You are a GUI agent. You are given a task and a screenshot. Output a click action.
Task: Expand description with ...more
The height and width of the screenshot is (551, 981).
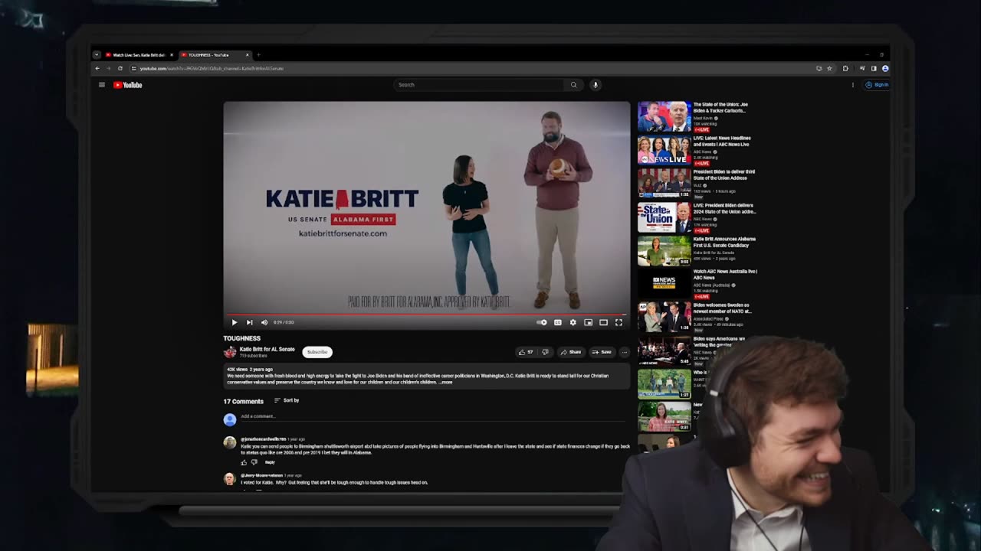(x=445, y=382)
